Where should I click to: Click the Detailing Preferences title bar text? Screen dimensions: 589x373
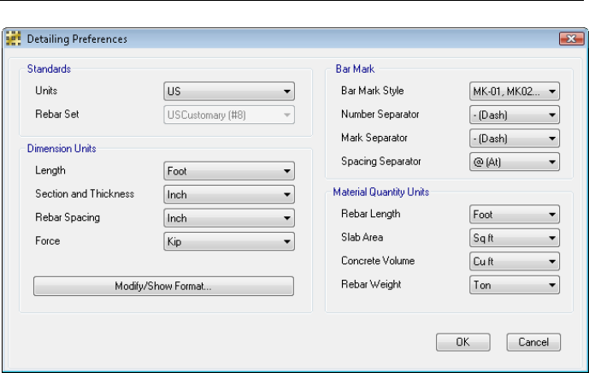pyautogui.click(x=77, y=38)
